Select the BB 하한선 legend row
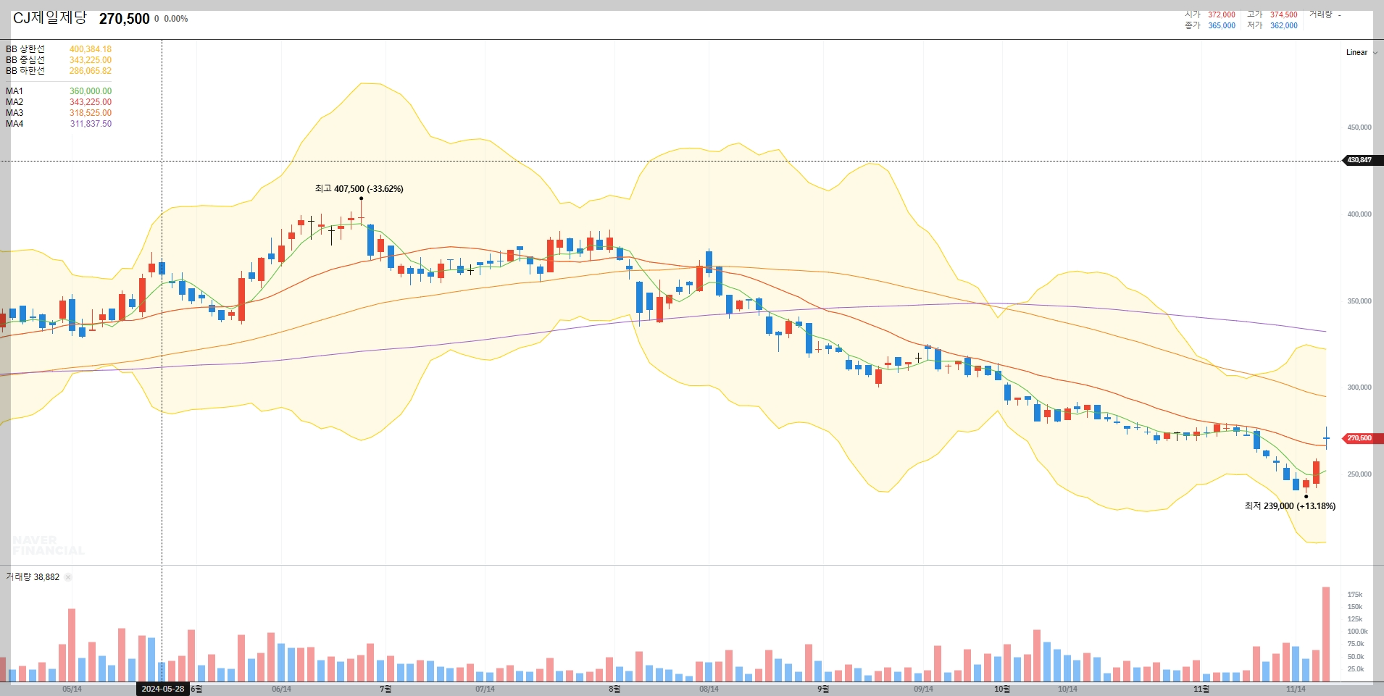The image size is (1384, 696). [x=59, y=71]
